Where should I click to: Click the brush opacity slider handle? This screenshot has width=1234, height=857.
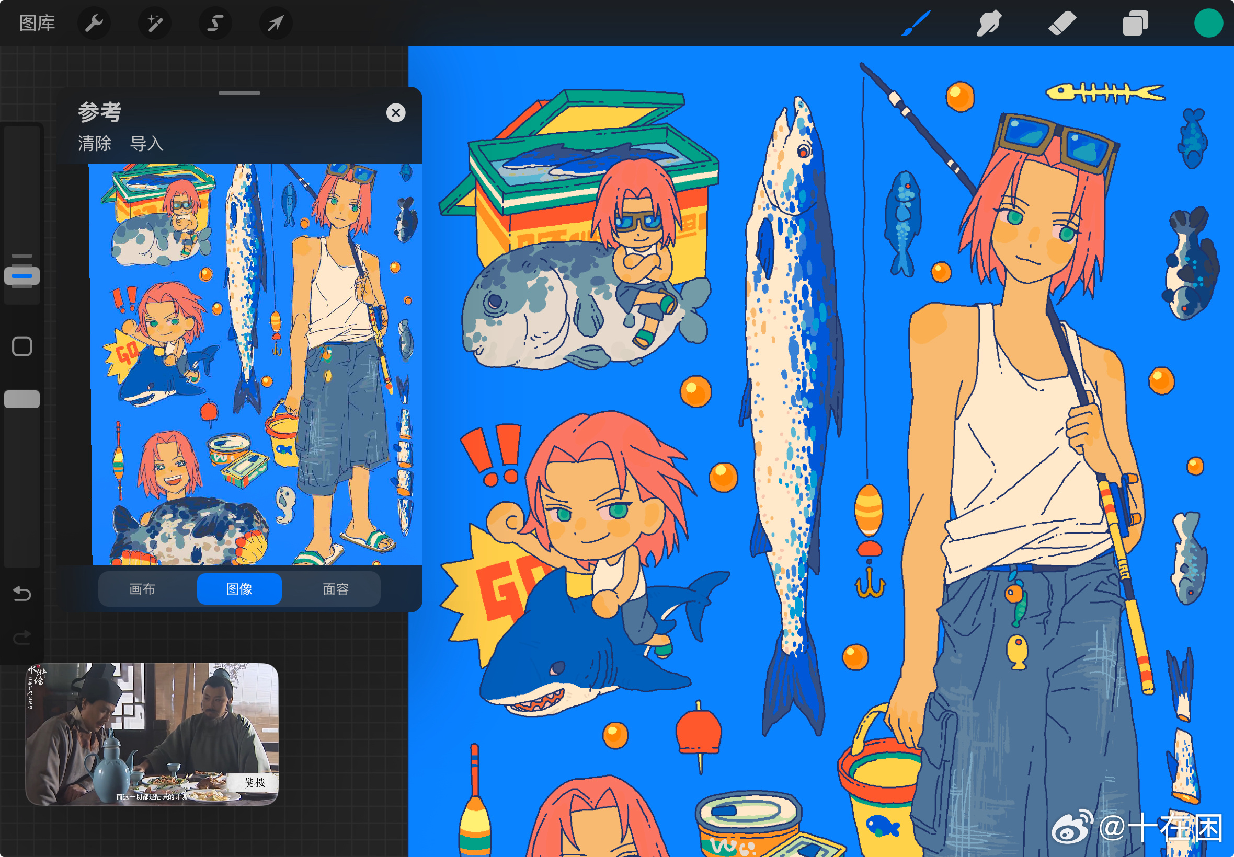pos(22,399)
